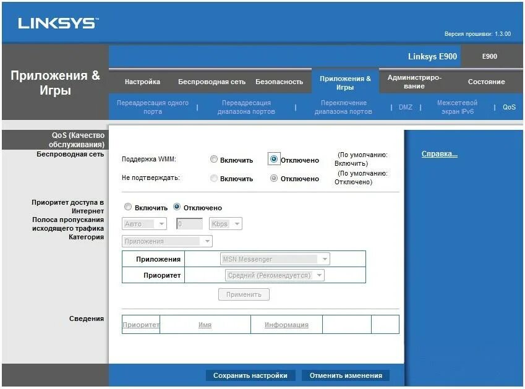Select Отключено for Internet access priority

pos(177,207)
